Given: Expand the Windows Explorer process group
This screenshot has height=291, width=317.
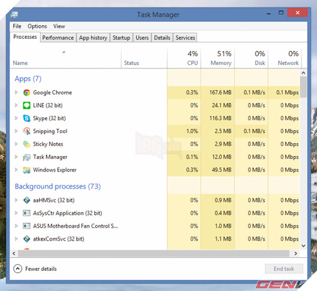Looking at the screenshot, I should (16, 170).
